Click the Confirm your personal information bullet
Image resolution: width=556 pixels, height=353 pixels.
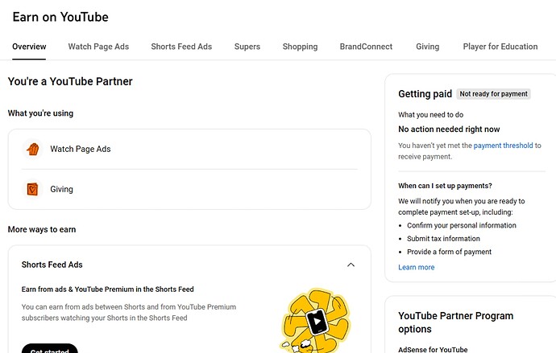462,225
